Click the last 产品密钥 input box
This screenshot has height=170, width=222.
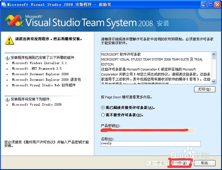(186, 131)
